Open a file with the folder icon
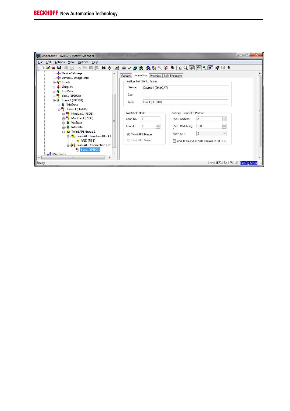This screenshot has height=411, width=290. [x=48, y=68]
